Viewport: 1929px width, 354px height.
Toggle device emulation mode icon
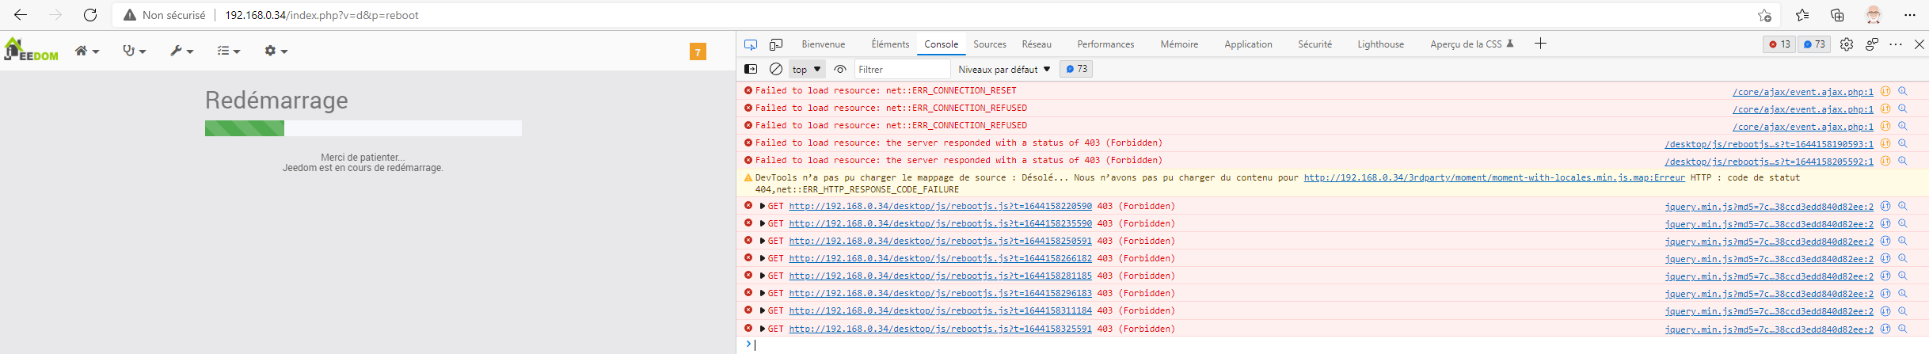[x=776, y=44]
